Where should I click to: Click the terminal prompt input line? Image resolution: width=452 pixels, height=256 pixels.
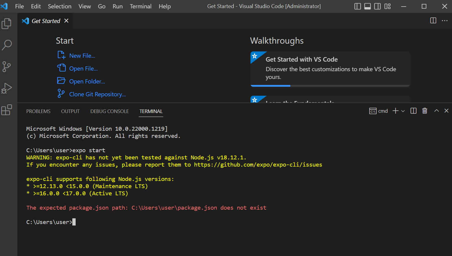(51, 222)
